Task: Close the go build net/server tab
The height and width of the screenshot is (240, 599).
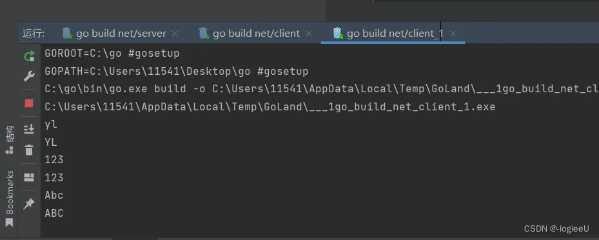Action: 175,34
